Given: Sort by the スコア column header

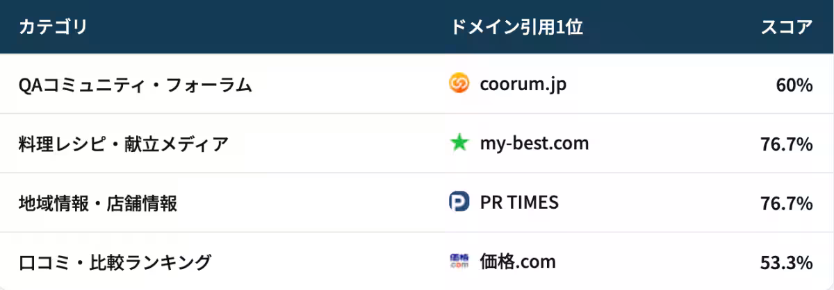Looking at the screenshot, I should pyautogui.click(x=787, y=27).
